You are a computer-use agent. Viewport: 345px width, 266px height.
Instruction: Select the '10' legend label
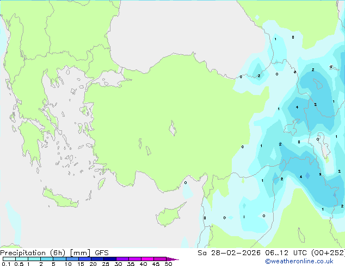(x=68, y=264)
